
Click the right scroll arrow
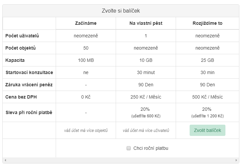point(237,160)
